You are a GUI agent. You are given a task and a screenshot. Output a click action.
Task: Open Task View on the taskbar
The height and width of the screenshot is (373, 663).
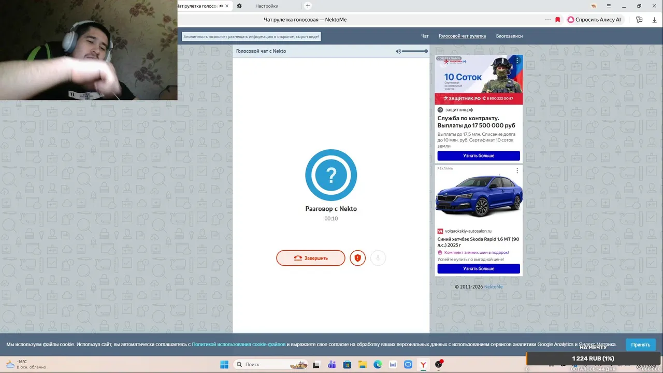(316, 365)
